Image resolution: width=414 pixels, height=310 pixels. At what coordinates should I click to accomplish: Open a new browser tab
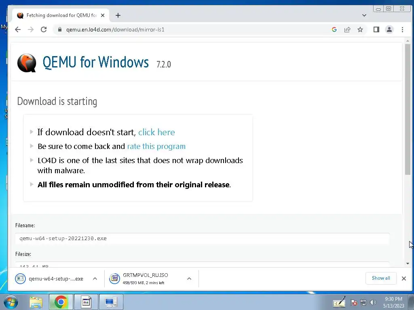pyautogui.click(x=118, y=15)
